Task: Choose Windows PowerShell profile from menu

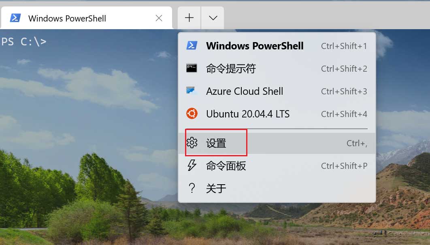Action: coord(277,46)
